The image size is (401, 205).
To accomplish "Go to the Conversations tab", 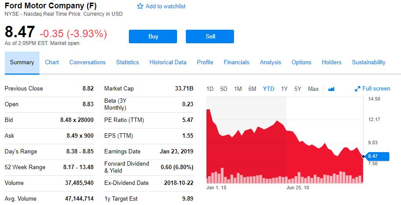I will coord(87,62).
